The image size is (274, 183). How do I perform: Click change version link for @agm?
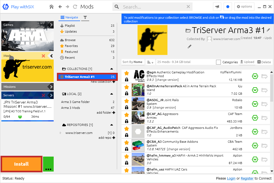pyautogui.click(x=167, y=80)
